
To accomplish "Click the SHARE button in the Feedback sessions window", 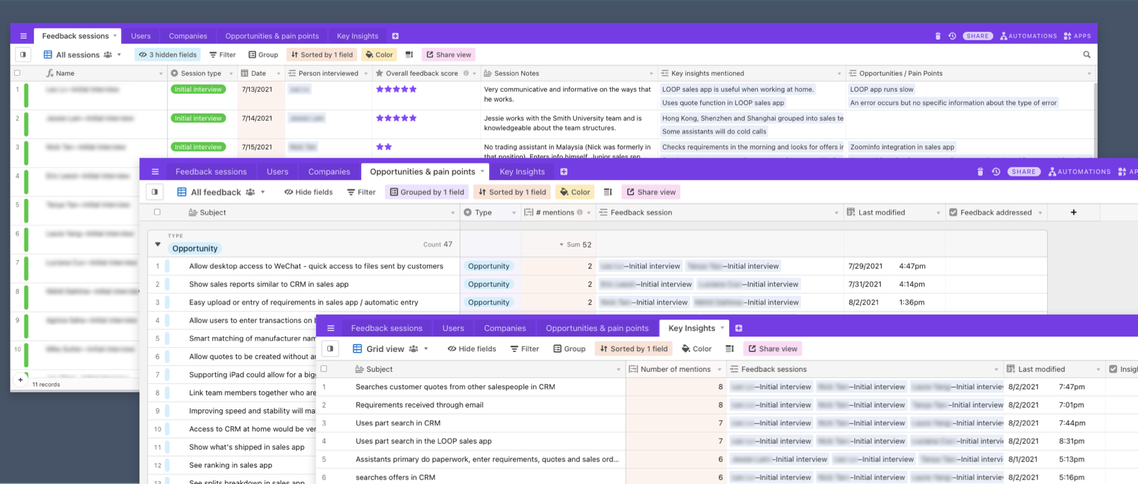I will point(978,36).
